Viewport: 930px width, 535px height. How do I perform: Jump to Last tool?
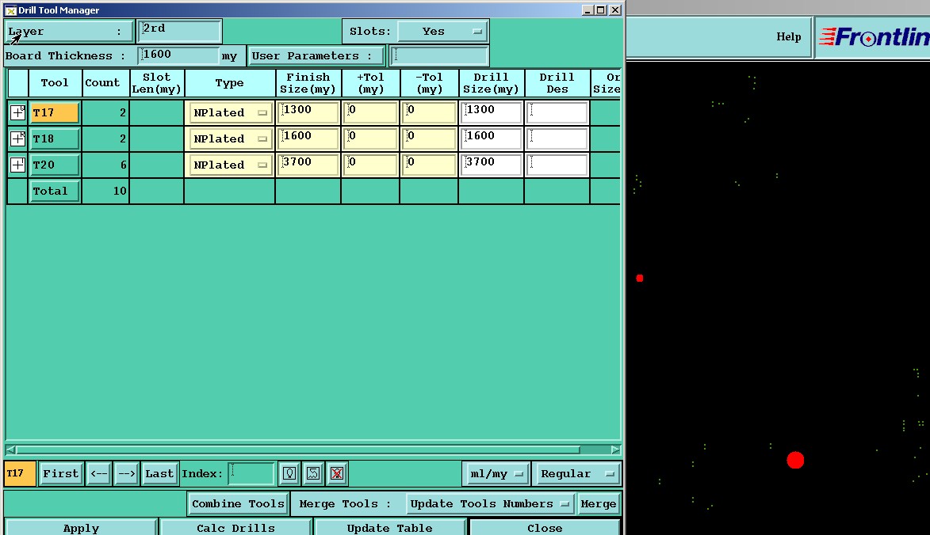click(x=159, y=473)
